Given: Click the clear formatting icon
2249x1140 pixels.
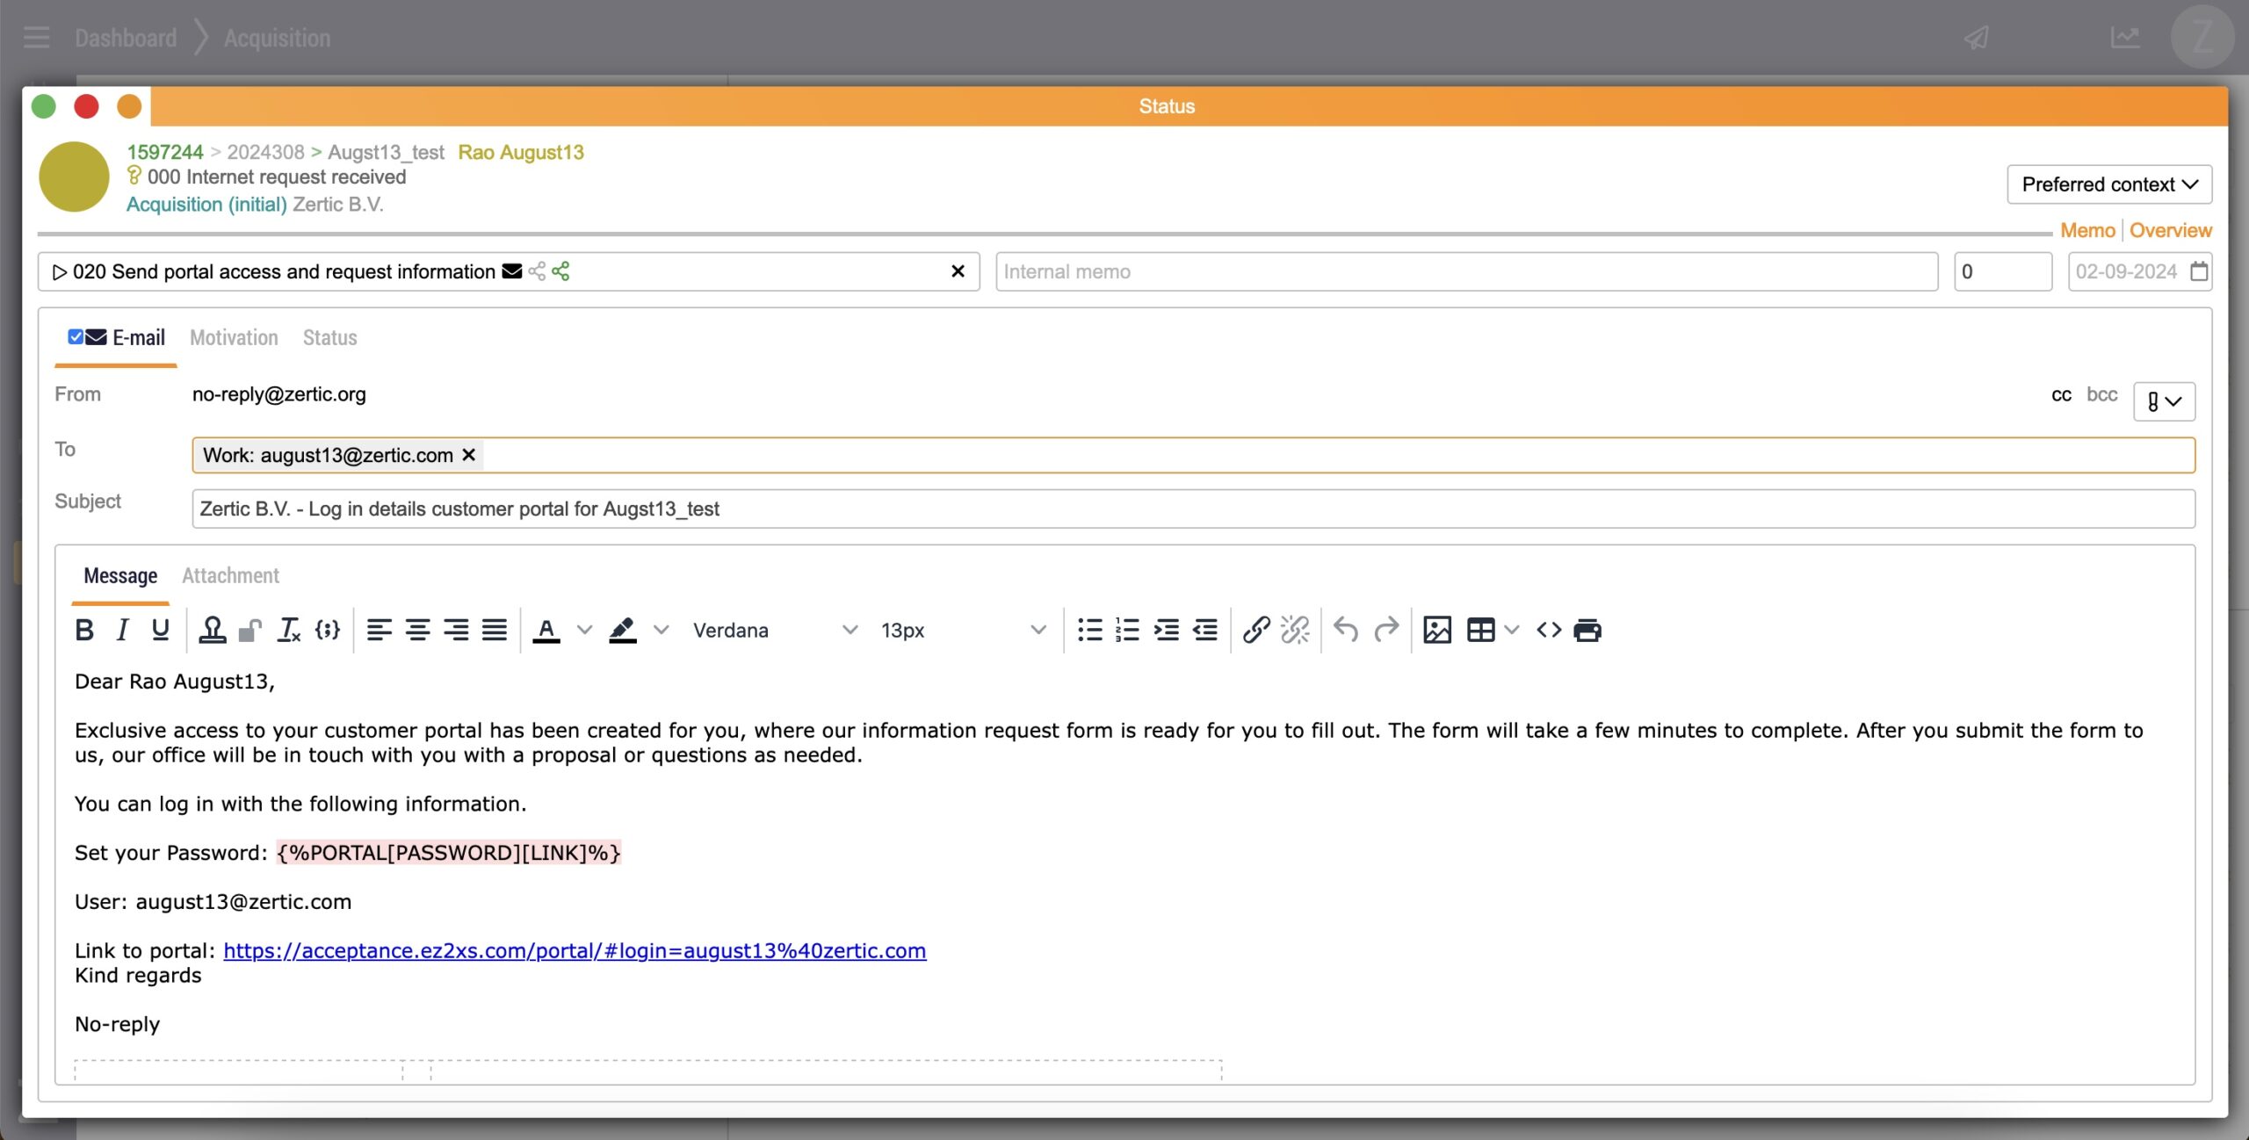Looking at the screenshot, I should click(x=289, y=630).
